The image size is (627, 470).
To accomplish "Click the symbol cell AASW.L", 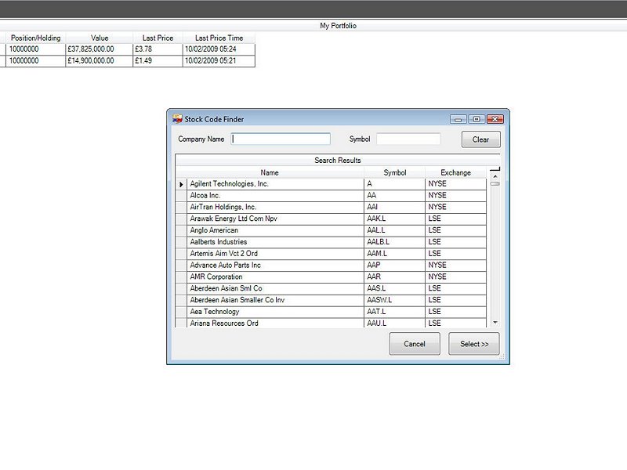I will [x=395, y=300].
